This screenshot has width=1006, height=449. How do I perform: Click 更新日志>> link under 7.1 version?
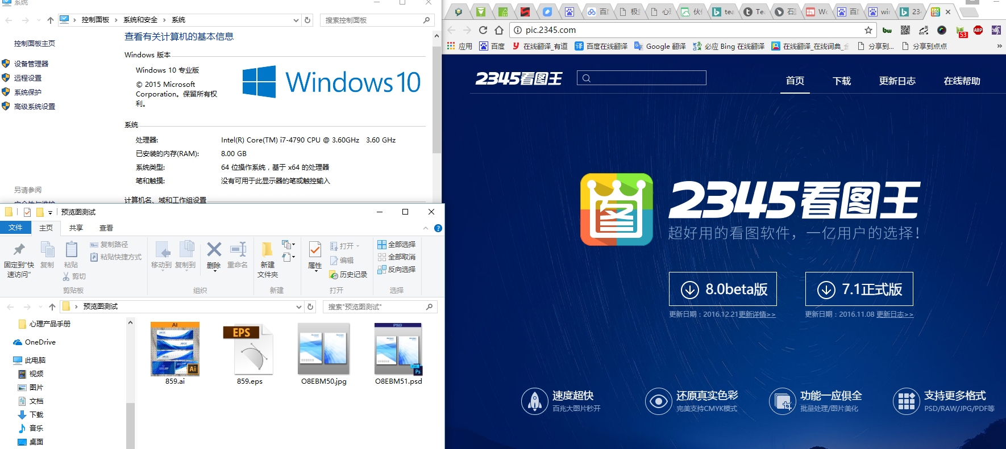(895, 314)
